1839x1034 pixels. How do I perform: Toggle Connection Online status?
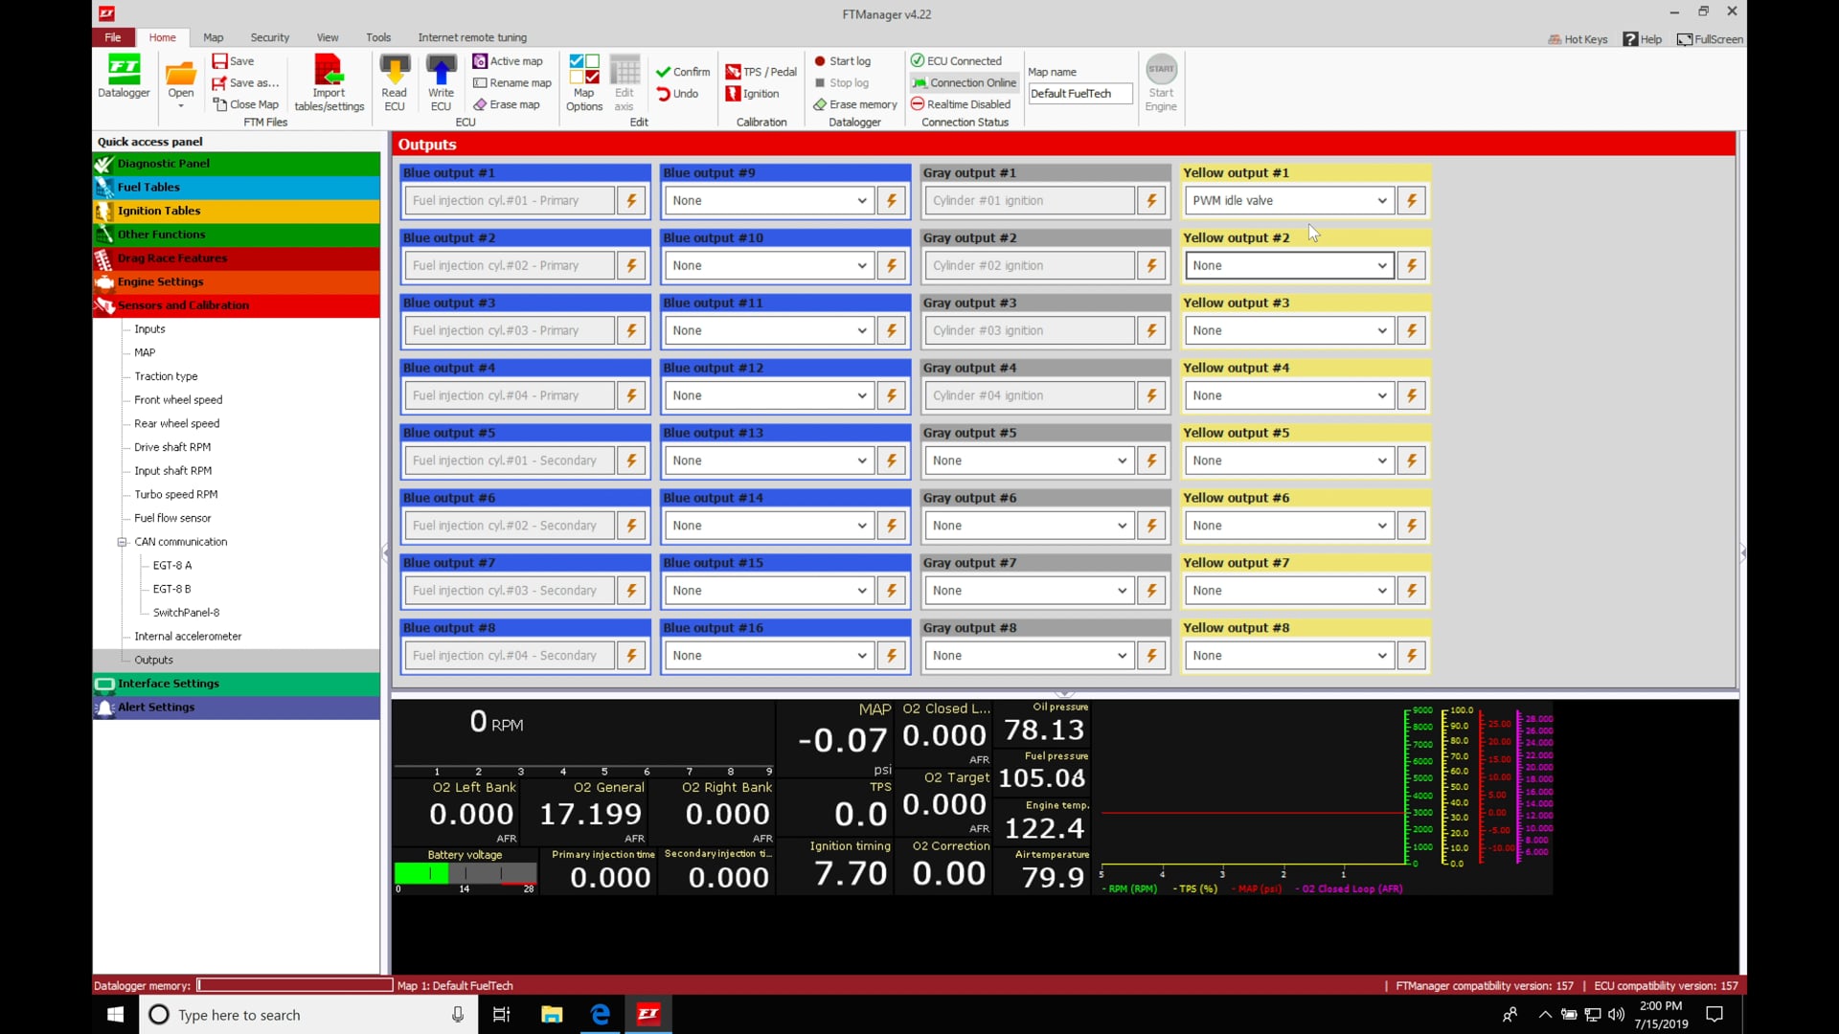pyautogui.click(x=964, y=82)
